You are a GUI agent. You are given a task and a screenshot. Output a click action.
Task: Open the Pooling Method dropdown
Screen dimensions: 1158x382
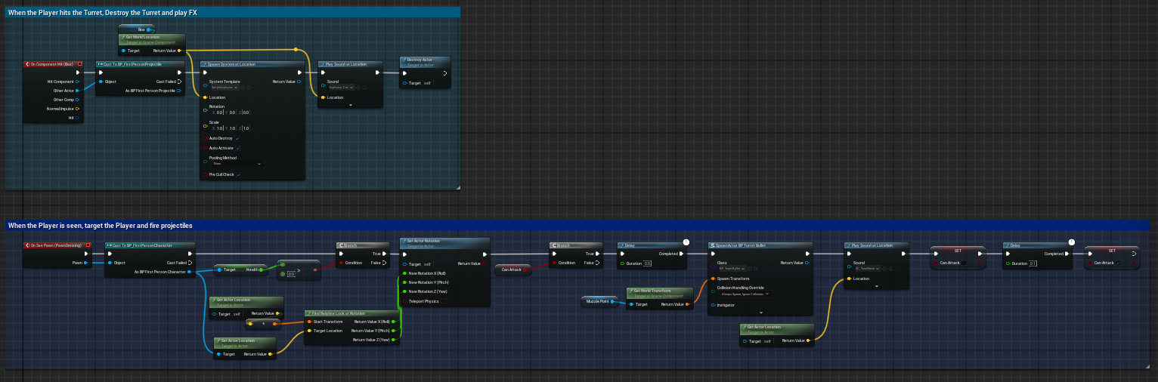pos(237,164)
